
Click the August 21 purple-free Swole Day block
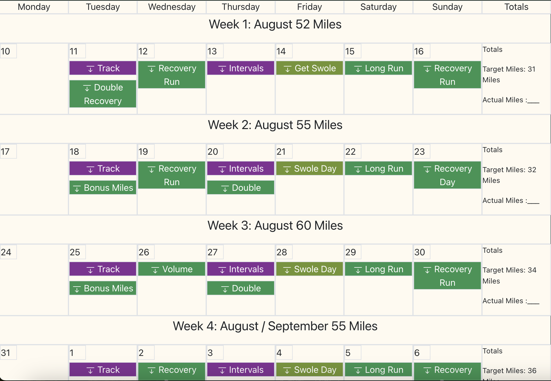(309, 168)
